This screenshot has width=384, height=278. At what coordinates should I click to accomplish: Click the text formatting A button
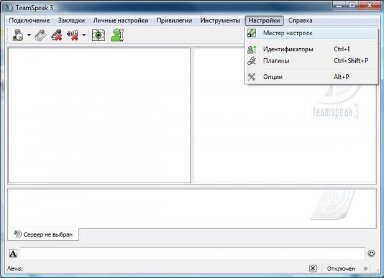tap(13, 253)
